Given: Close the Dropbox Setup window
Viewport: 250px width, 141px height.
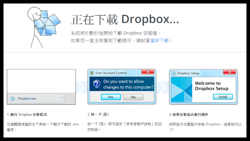Looking at the screenshot, I should click(x=229, y=72).
